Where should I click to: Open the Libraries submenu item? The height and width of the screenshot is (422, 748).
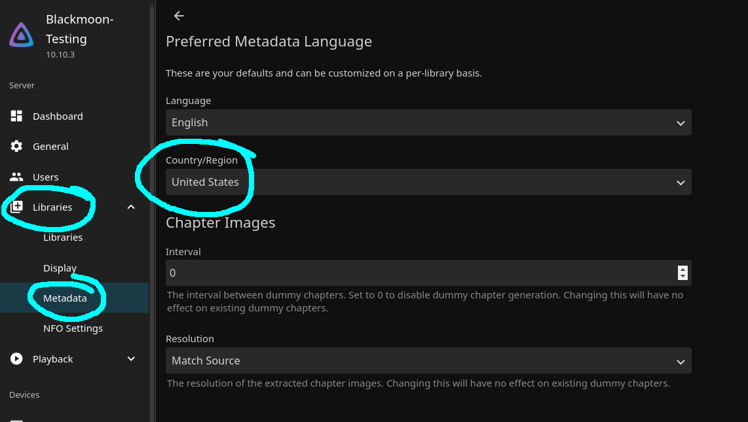pyautogui.click(x=63, y=237)
